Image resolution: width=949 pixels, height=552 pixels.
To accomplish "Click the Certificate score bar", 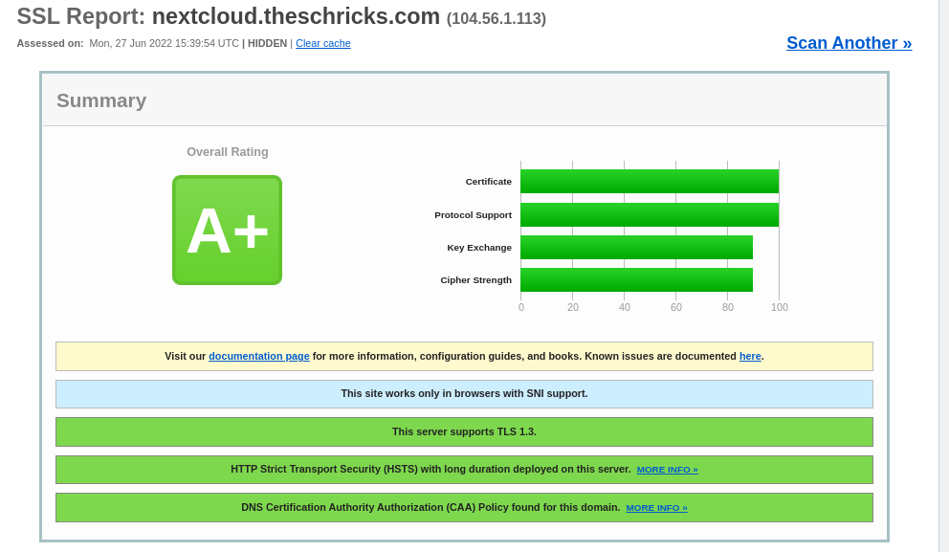I will tap(649, 182).
